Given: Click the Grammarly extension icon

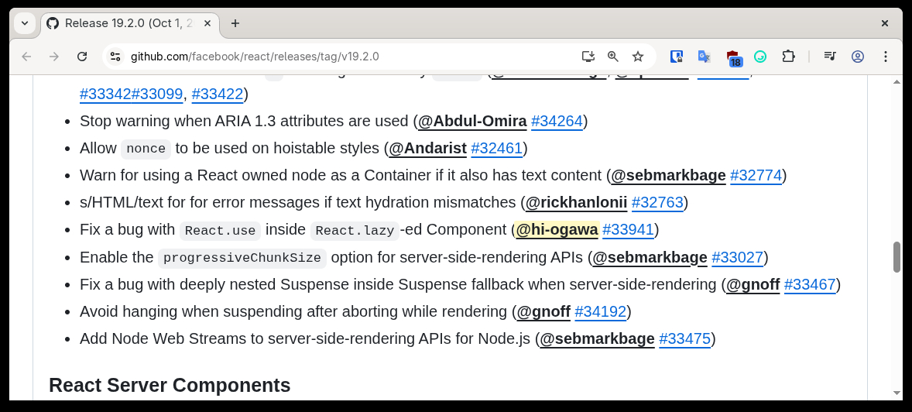Looking at the screenshot, I should [760, 57].
